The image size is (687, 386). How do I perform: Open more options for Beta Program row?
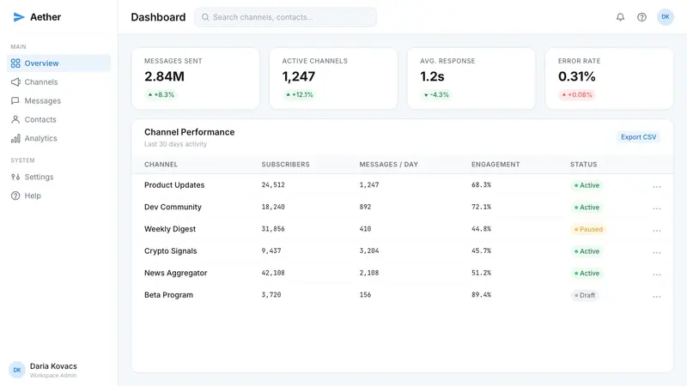[657, 296]
